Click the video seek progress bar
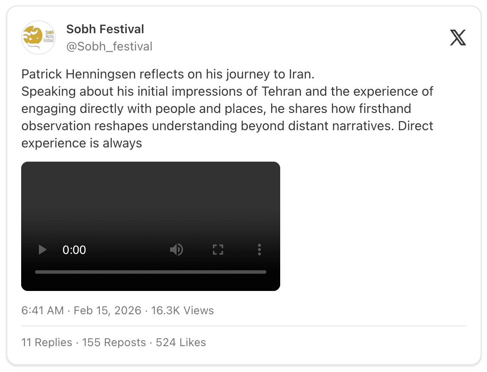 tap(150, 272)
